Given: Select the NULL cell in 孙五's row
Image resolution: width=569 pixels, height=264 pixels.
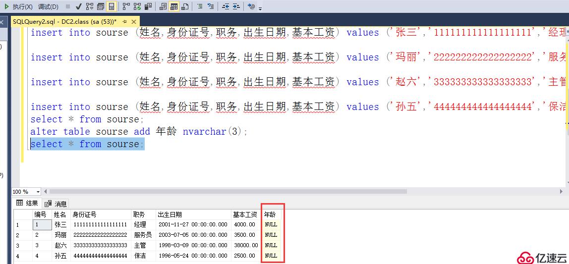Looking at the screenshot, I should [272, 256].
